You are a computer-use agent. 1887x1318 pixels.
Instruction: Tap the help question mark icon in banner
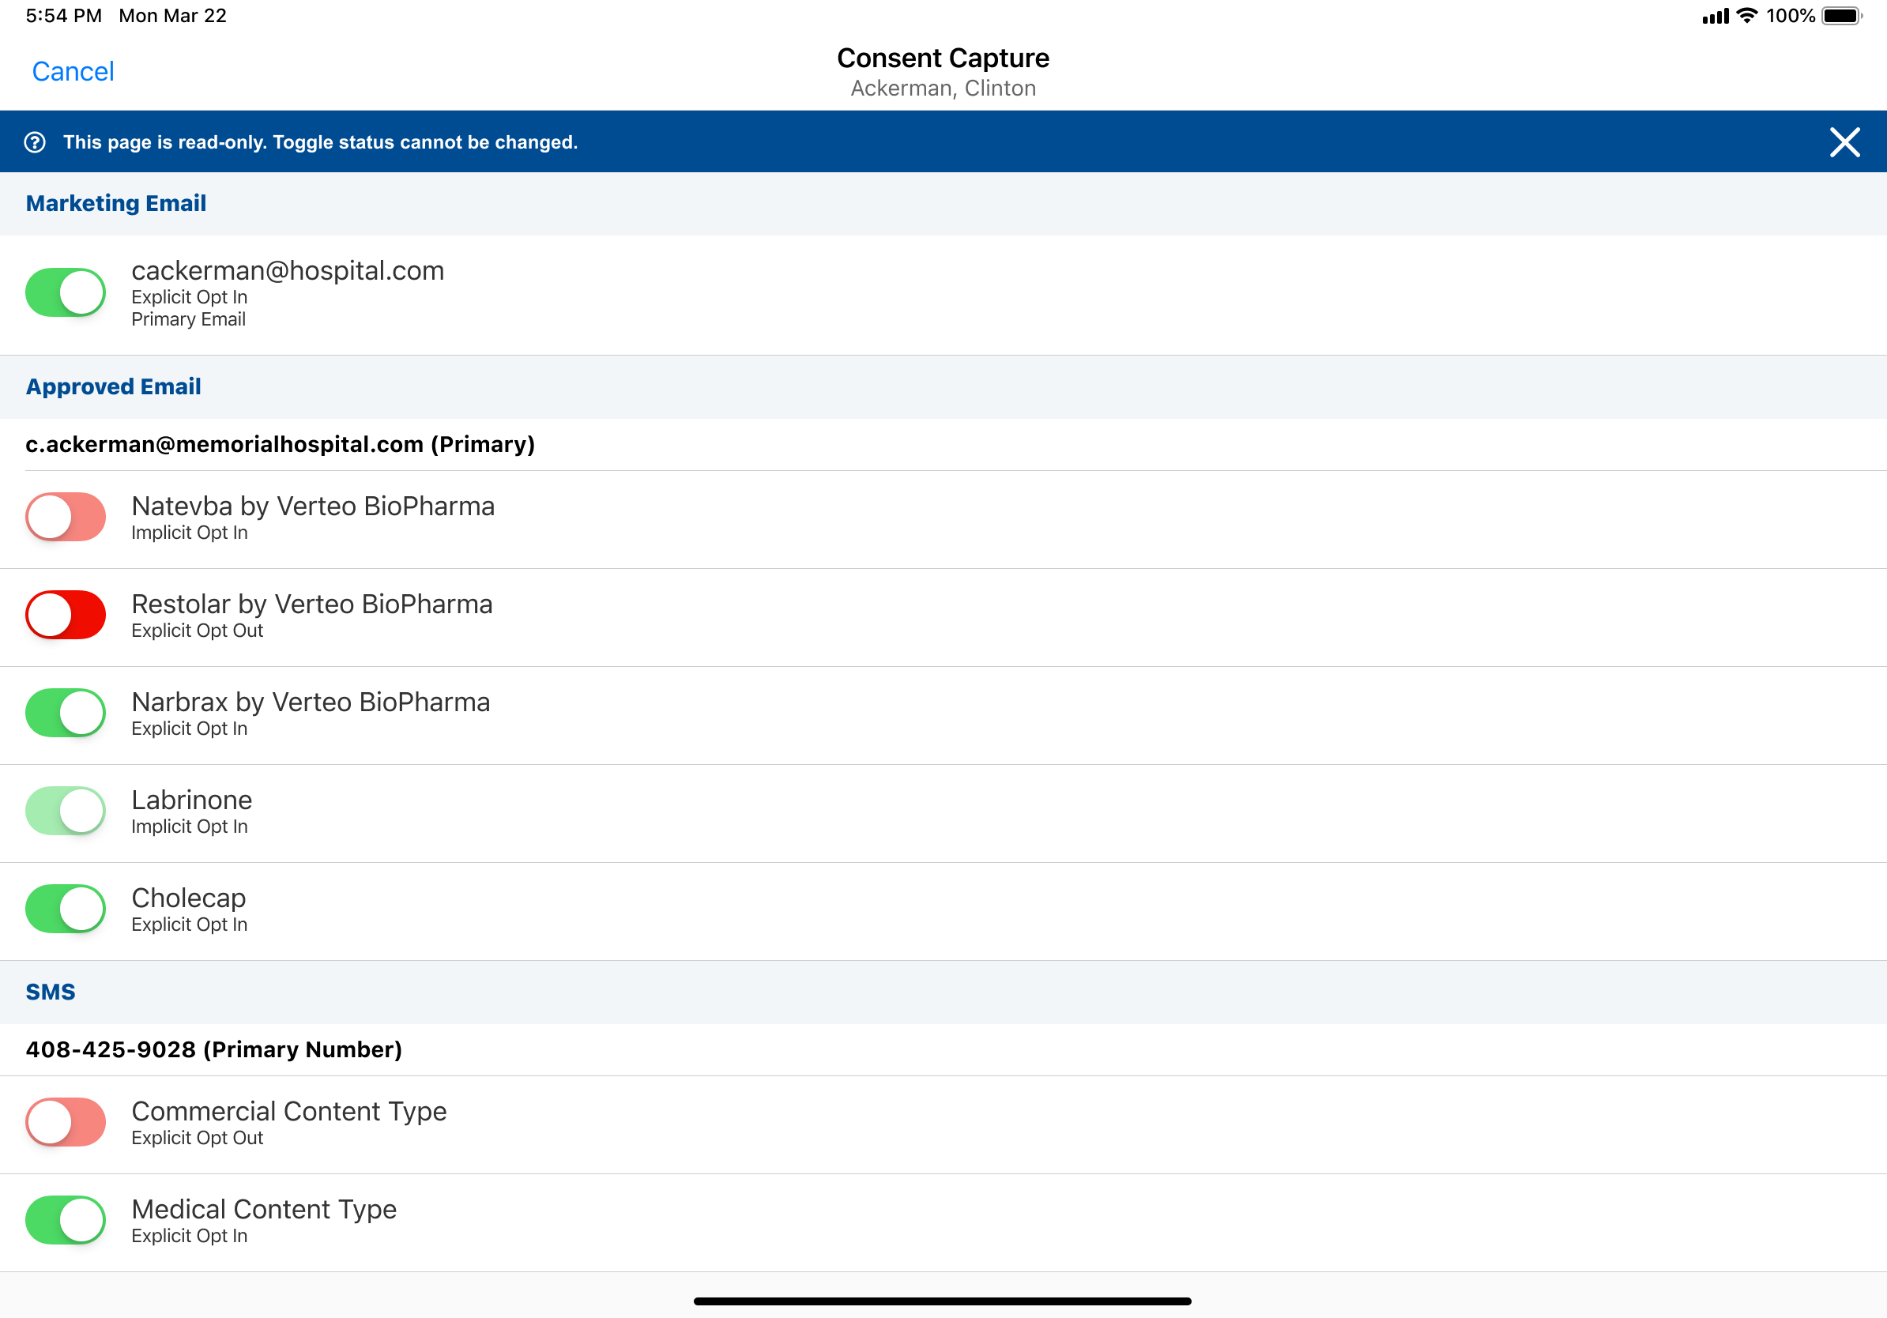35,142
